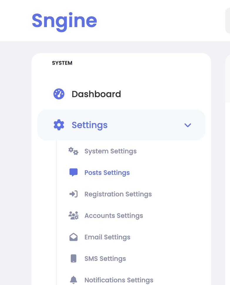This screenshot has height=285, width=230.
Task: Select the SYSTEM section heading
Action: click(x=62, y=63)
